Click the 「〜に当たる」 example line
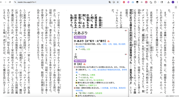 click(85, 77)
